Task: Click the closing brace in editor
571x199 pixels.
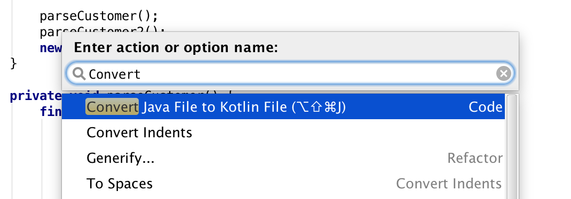Action: tap(13, 64)
